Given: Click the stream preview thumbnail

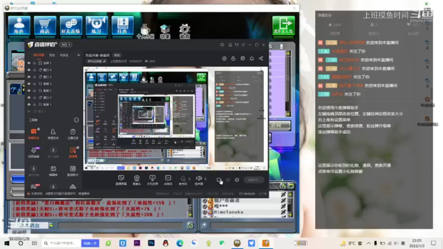Looking at the screenshot, I should pos(176,118).
